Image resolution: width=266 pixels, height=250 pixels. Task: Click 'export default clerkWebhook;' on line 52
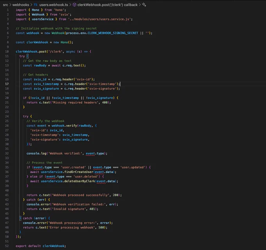[41, 246]
